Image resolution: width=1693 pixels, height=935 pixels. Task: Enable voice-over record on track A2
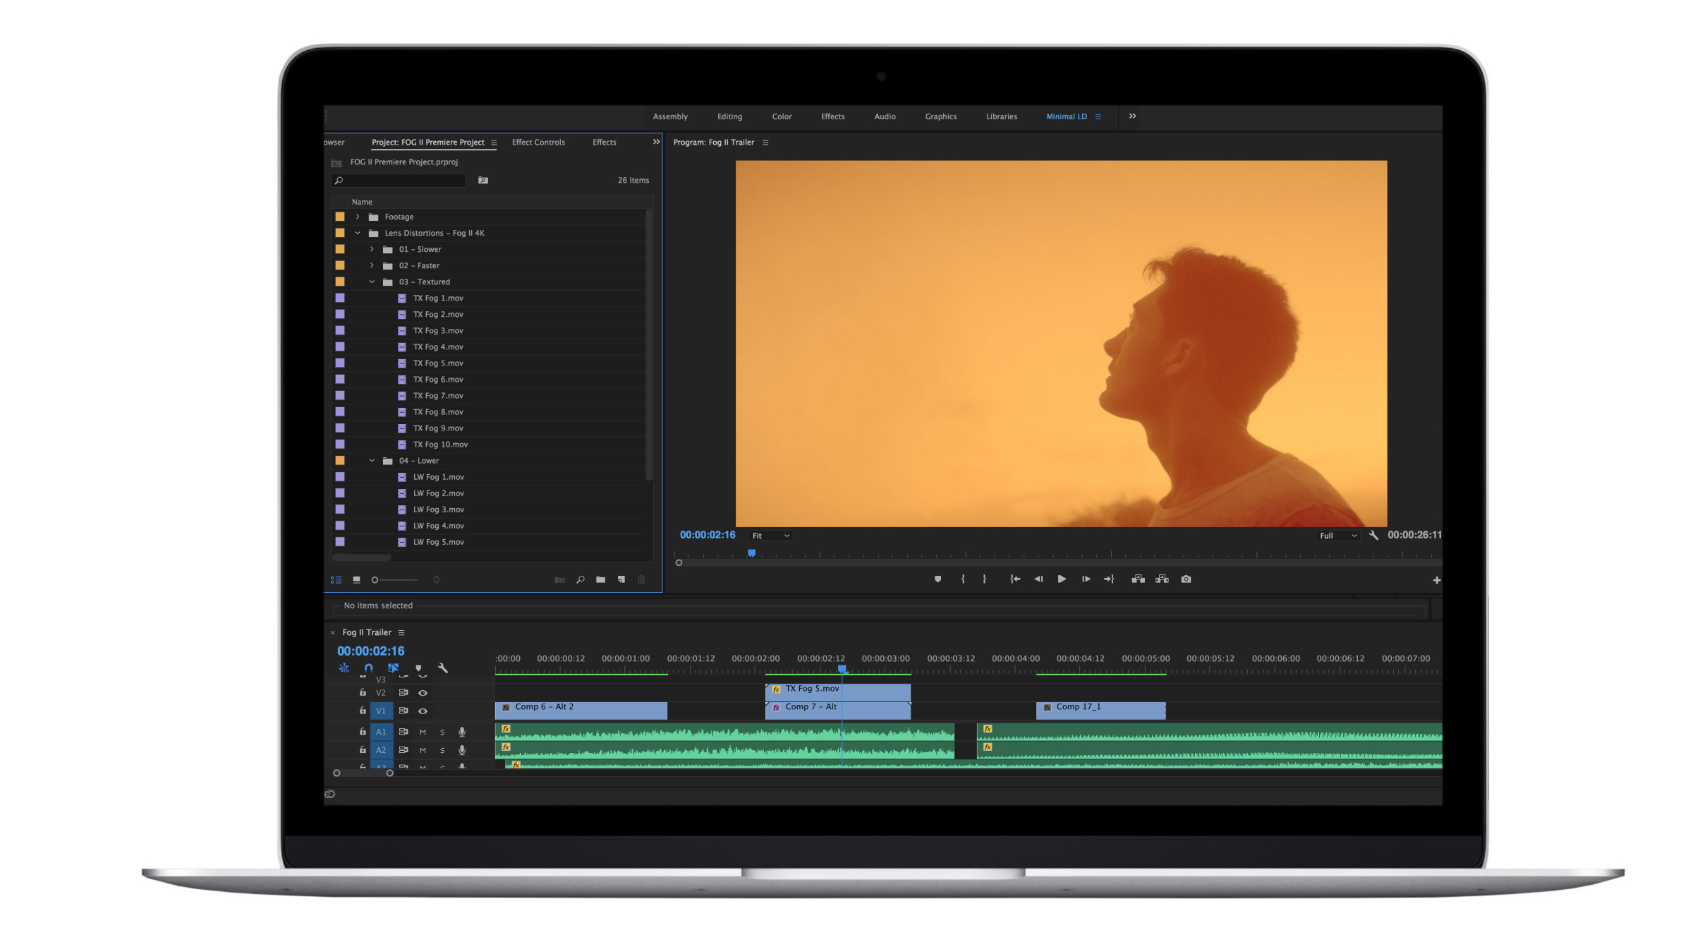pyautogui.click(x=462, y=750)
